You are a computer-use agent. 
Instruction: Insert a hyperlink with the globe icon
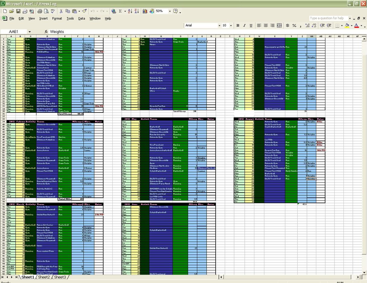tap(114, 11)
